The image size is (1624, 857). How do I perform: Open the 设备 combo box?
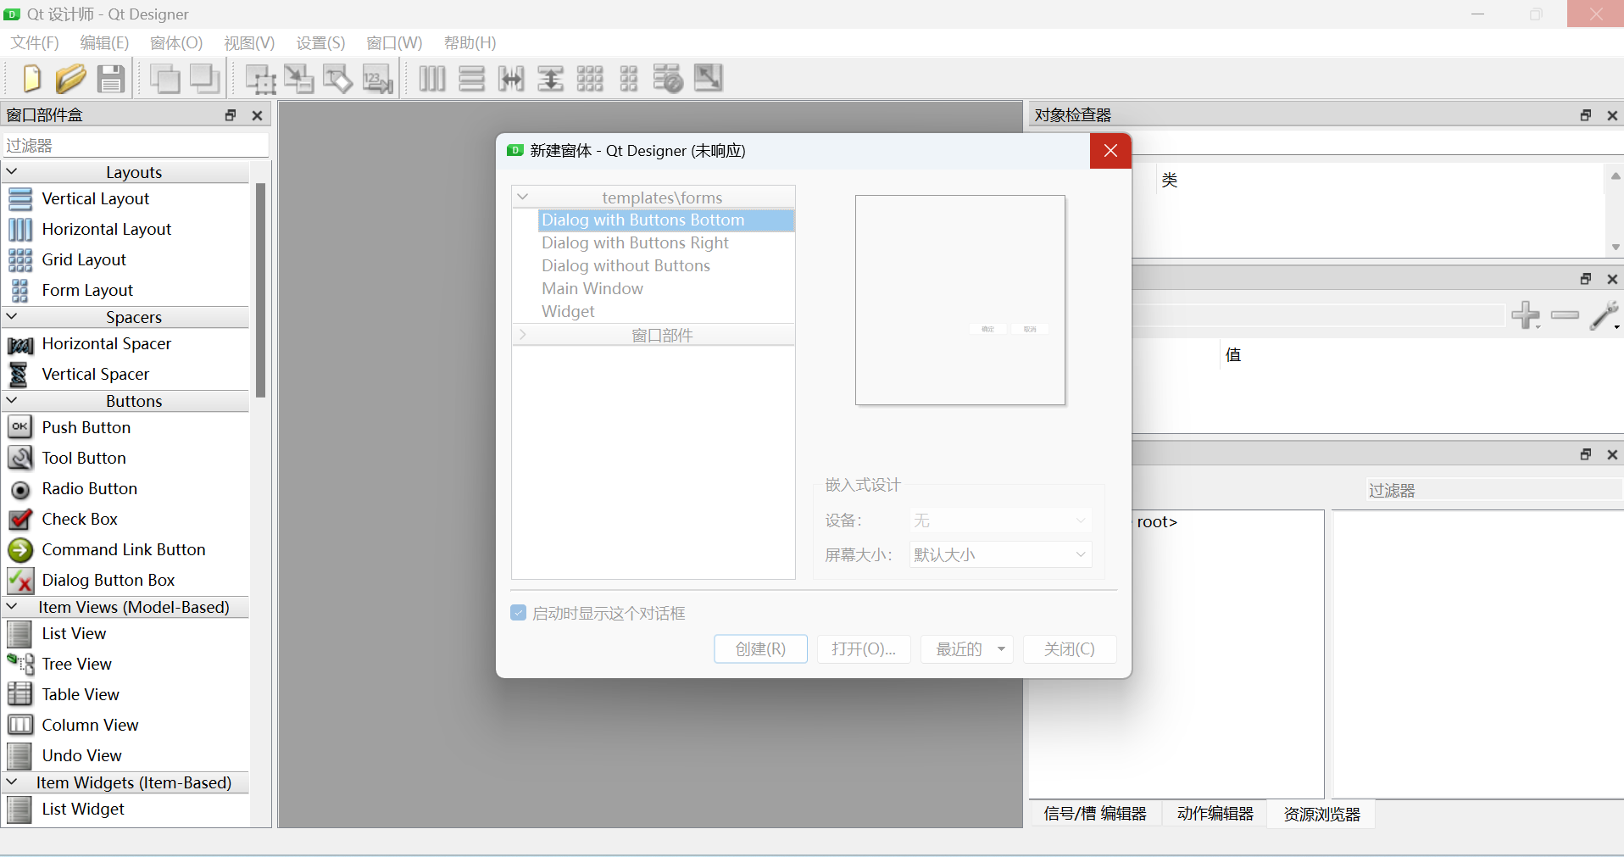pyautogui.click(x=999, y=520)
